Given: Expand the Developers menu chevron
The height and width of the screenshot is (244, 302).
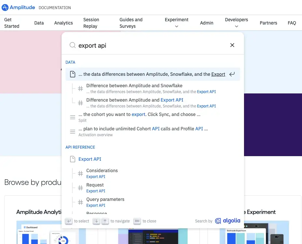Looking at the screenshot, I should [236, 27].
